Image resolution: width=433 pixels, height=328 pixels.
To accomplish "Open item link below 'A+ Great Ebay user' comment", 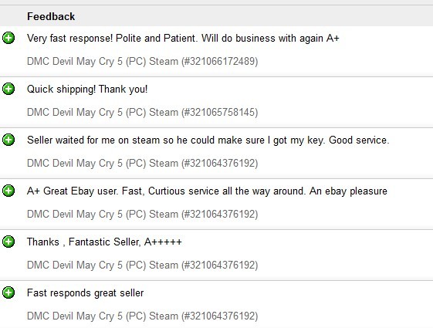I will click(143, 215).
